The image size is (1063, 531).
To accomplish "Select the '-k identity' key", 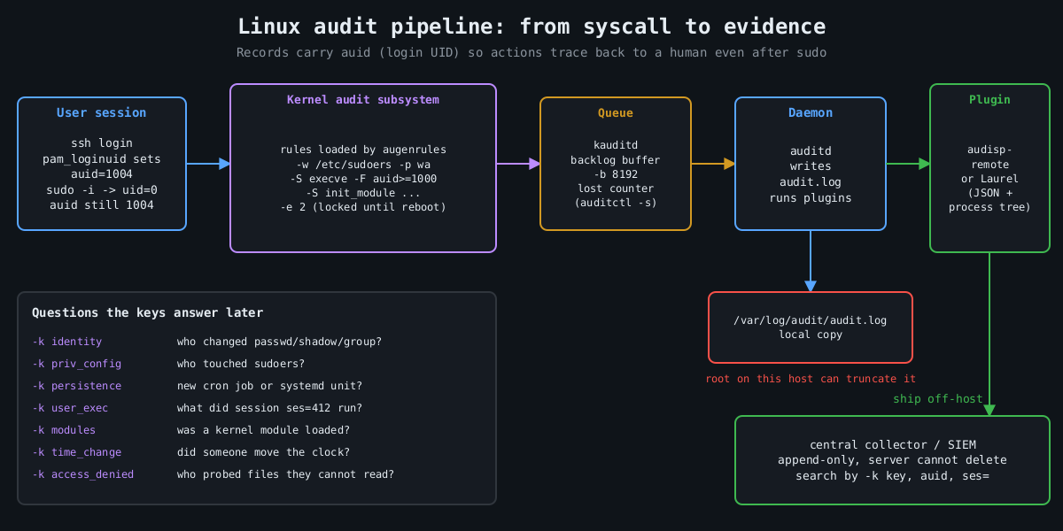I will pyautogui.click(x=67, y=342).
